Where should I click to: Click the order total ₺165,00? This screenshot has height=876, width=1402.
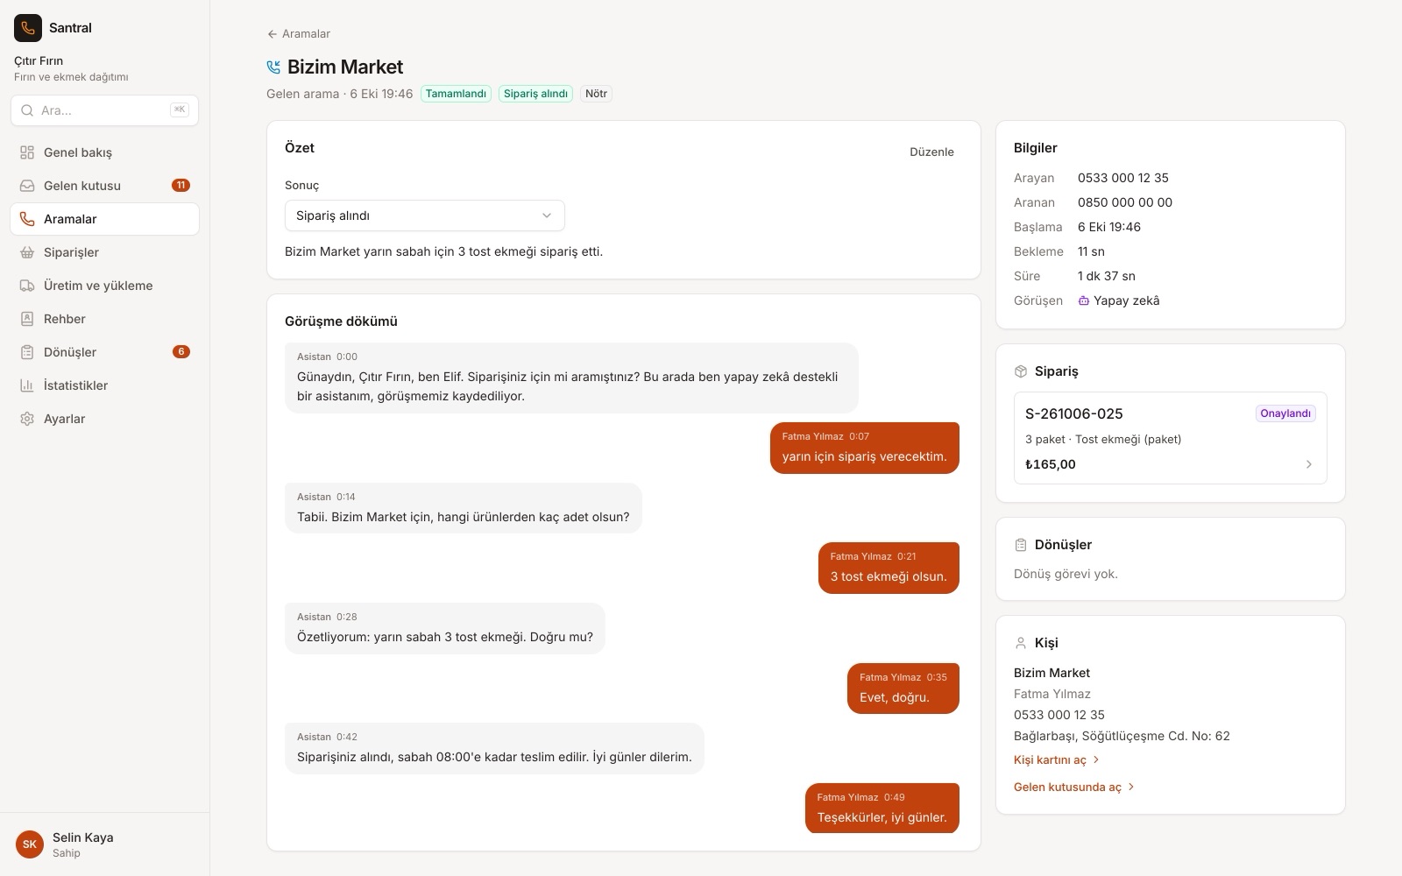pyautogui.click(x=1051, y=464)
